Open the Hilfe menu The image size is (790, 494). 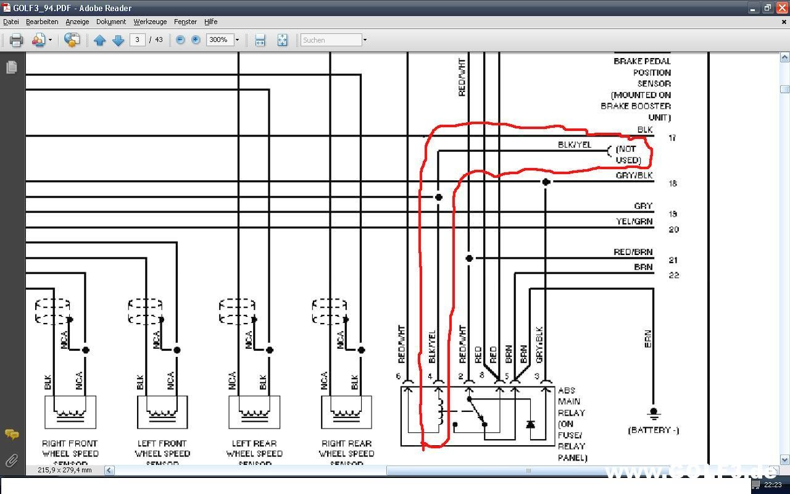pyautogui.click(x=211, y=22)
